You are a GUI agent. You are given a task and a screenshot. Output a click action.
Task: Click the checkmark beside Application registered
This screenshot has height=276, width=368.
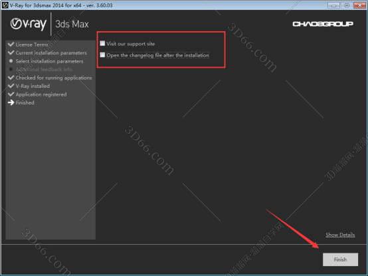11,94
